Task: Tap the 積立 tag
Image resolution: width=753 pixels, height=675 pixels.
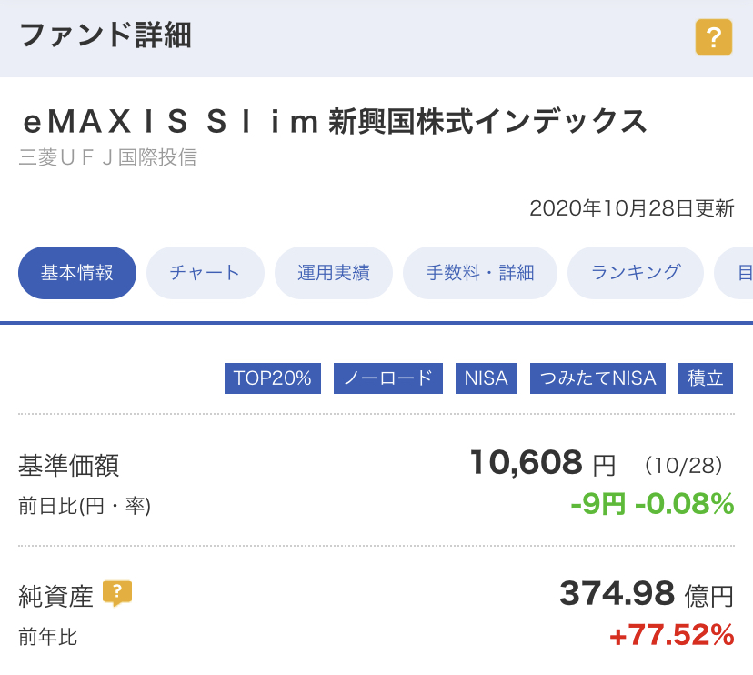Action: (706, 378)
